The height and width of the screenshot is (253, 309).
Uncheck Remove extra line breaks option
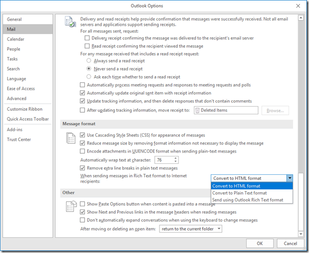click(x=82, y=168)
